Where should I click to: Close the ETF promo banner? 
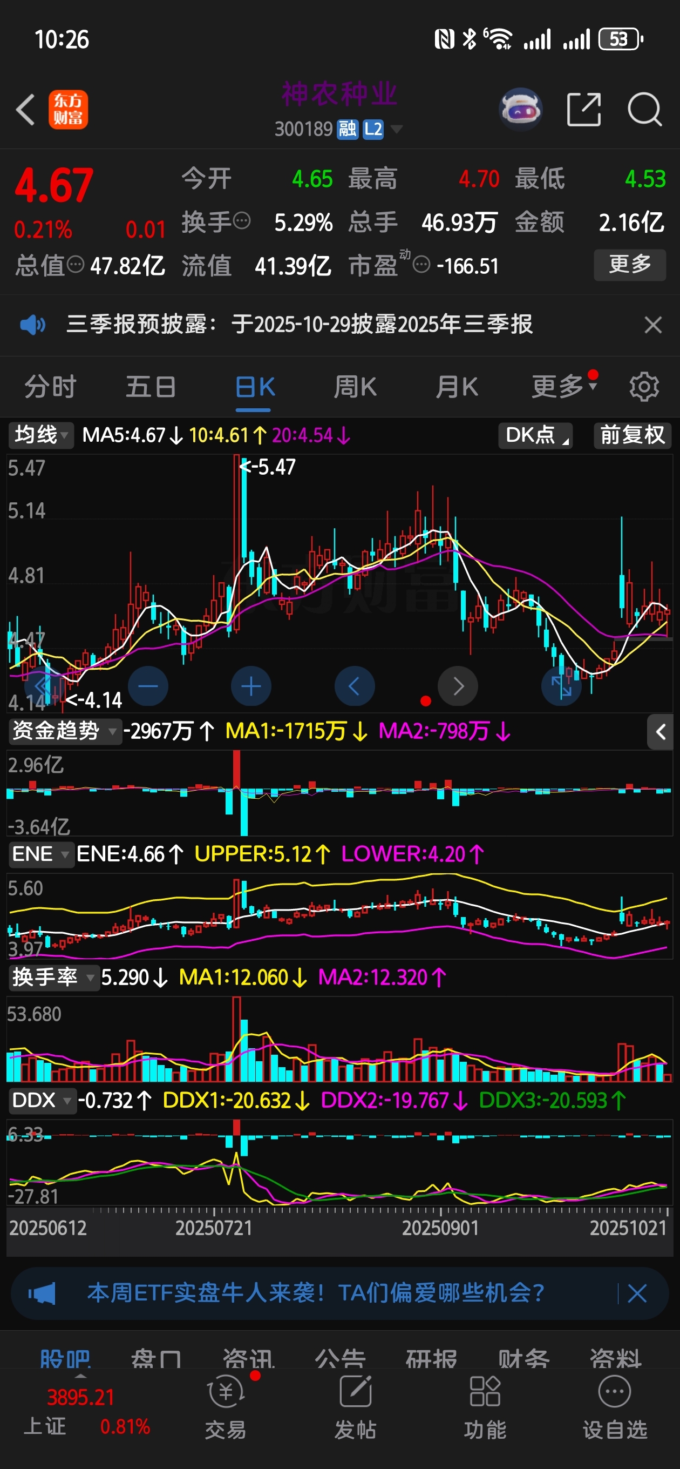click(x=637, y=1293)
